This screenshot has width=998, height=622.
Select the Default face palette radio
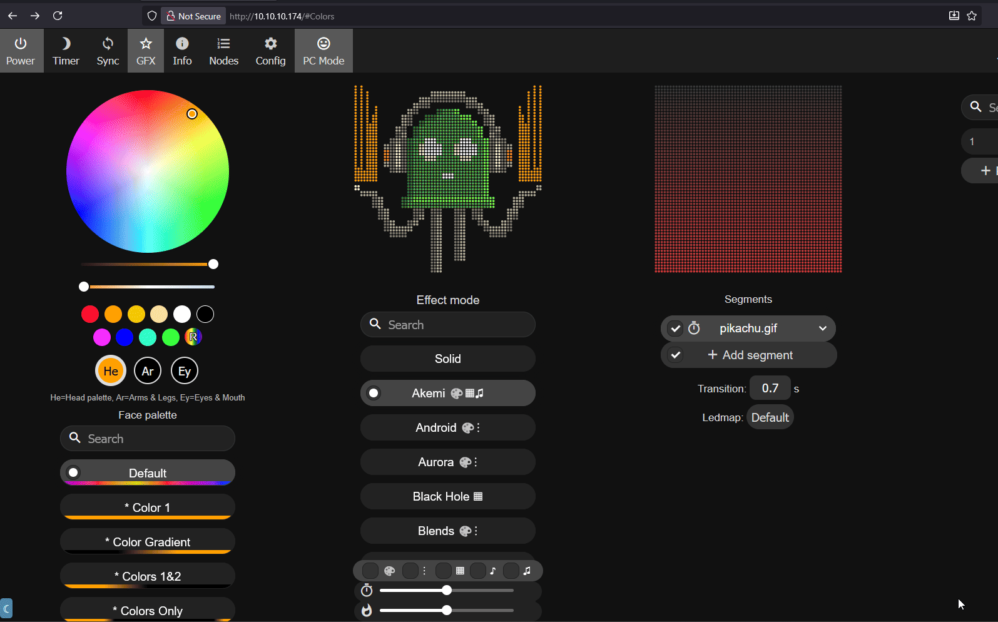[74, 473]
